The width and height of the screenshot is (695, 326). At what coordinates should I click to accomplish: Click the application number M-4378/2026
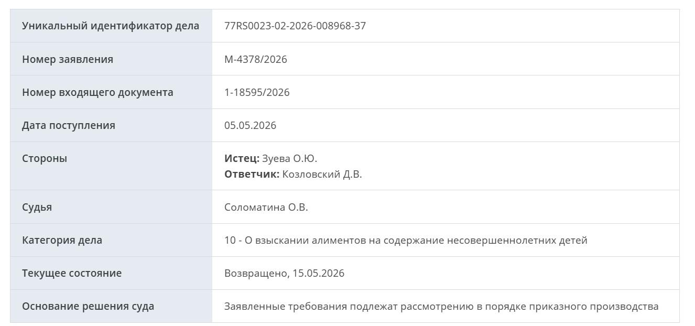(256, 59)
